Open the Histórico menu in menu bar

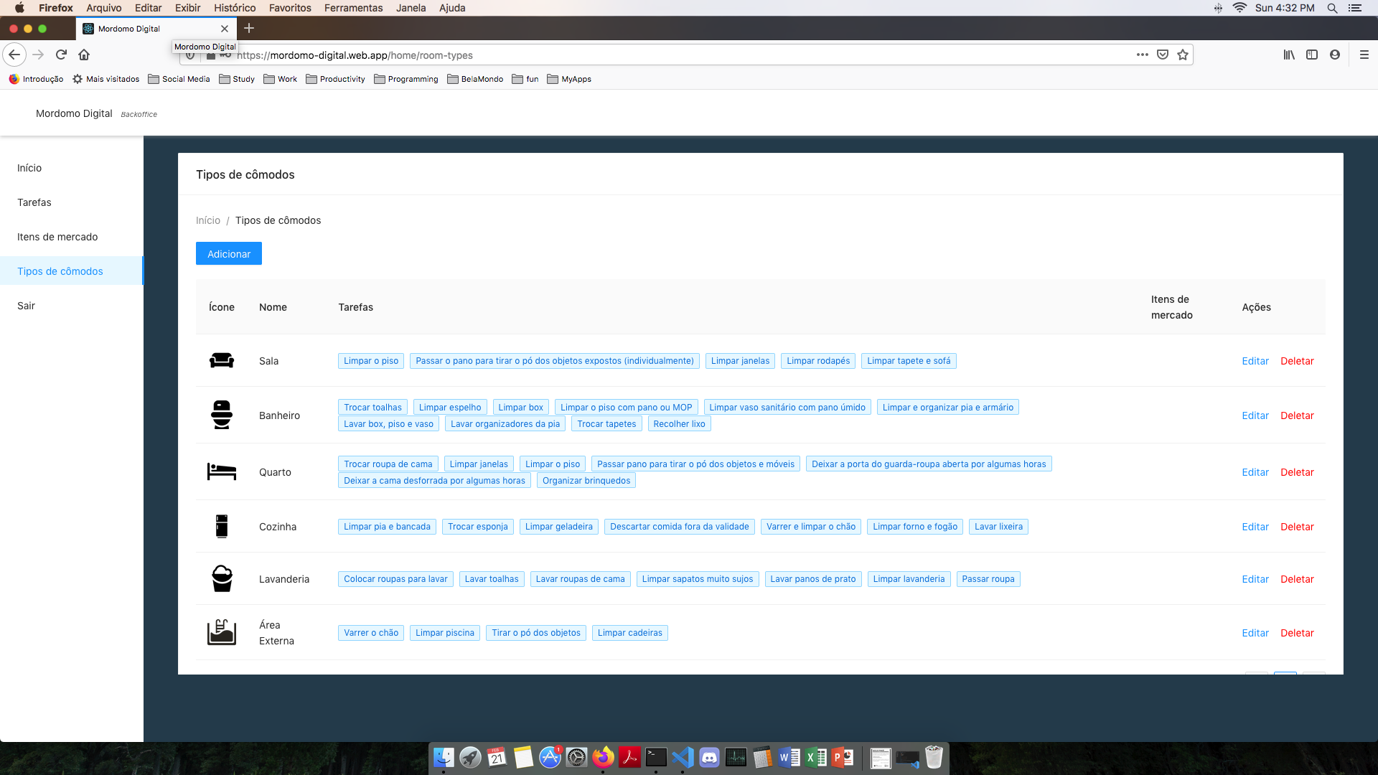[235, 8]
